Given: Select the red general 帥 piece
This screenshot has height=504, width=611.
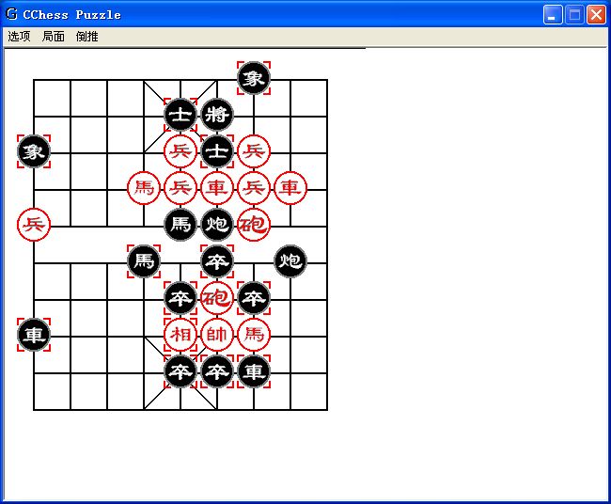Looking at the screenshot, I should (x=217, y=334).
